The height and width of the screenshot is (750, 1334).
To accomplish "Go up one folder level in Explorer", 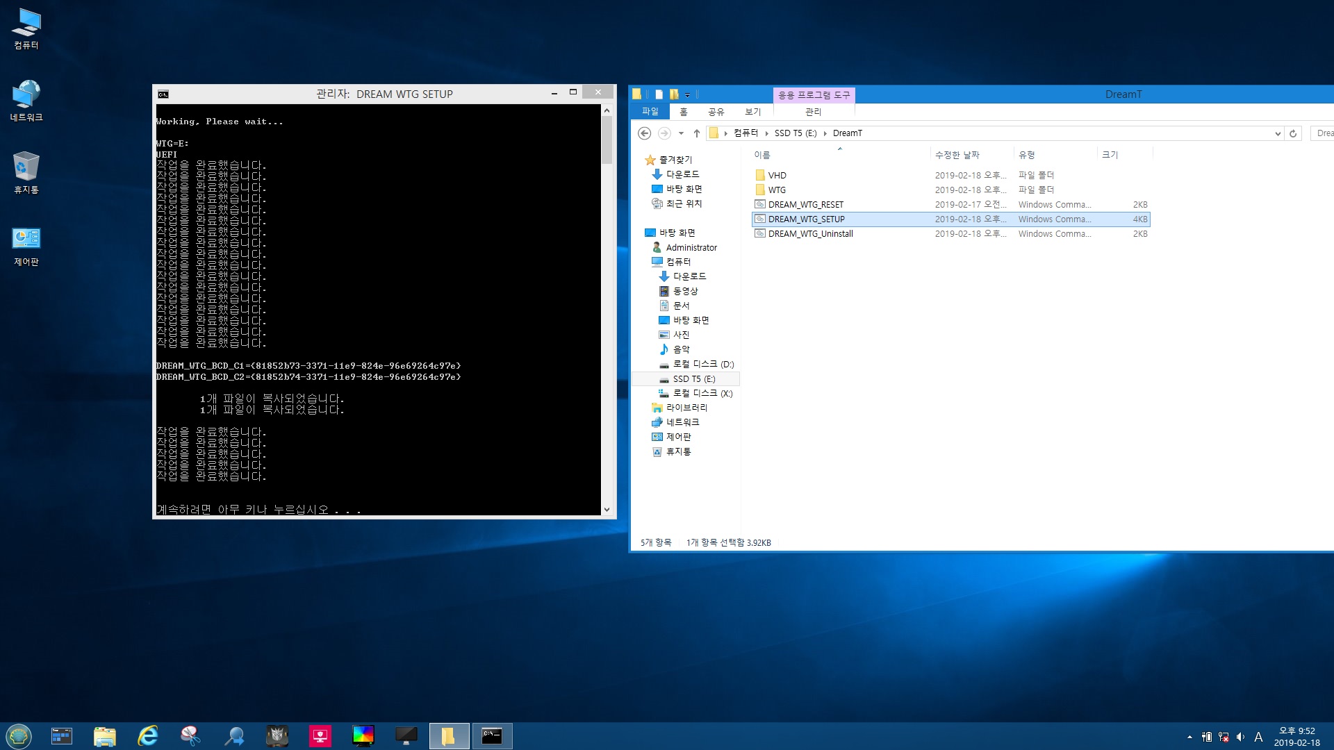I will (697, 133).
